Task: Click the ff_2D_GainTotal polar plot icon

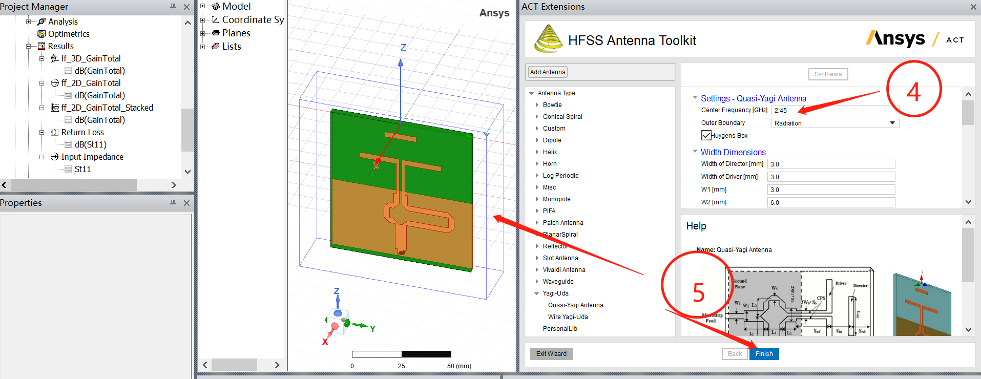Action: tap(55, 83)
